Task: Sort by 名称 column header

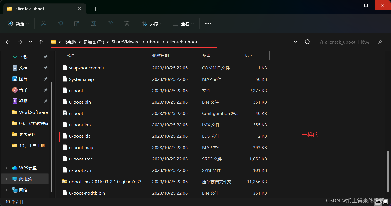Action: click(x=70, y=56)
